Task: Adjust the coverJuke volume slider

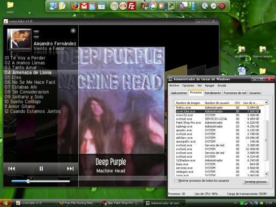Action: (41, 181)
